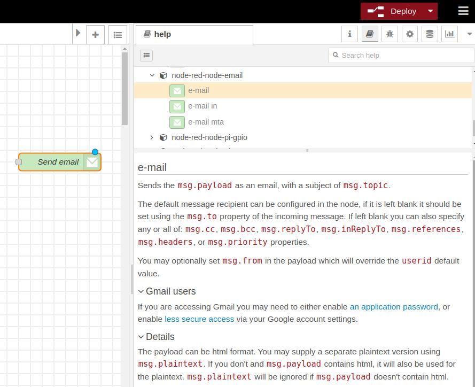This screenshot has width=475, height=387.
Task: Click the tab-scroll right arrow in the workspace
Action: tap(78, 33)
